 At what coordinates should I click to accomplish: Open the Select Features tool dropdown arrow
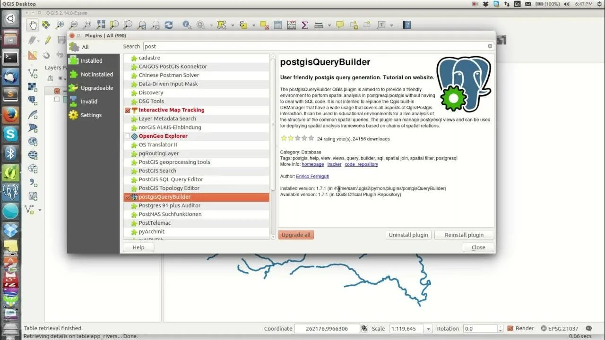click(x=232, y=25)
